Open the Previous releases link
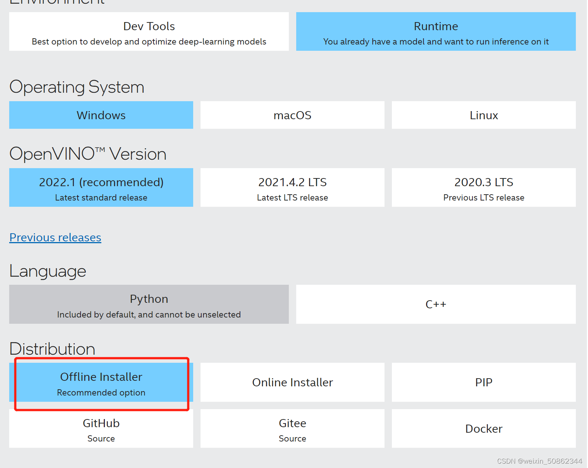The image size is (588, 468). point(55,238)
